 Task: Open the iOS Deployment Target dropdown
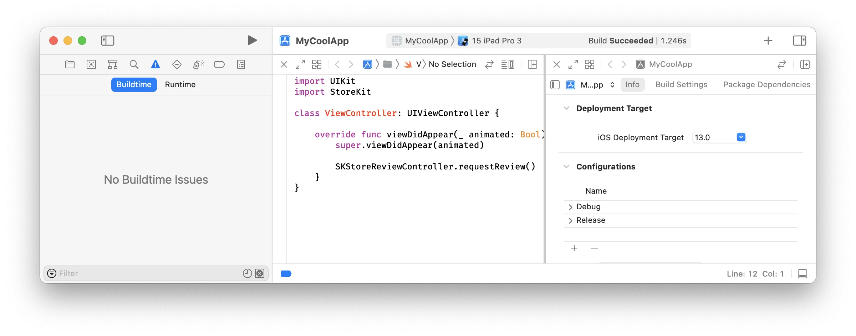[741, 137]
